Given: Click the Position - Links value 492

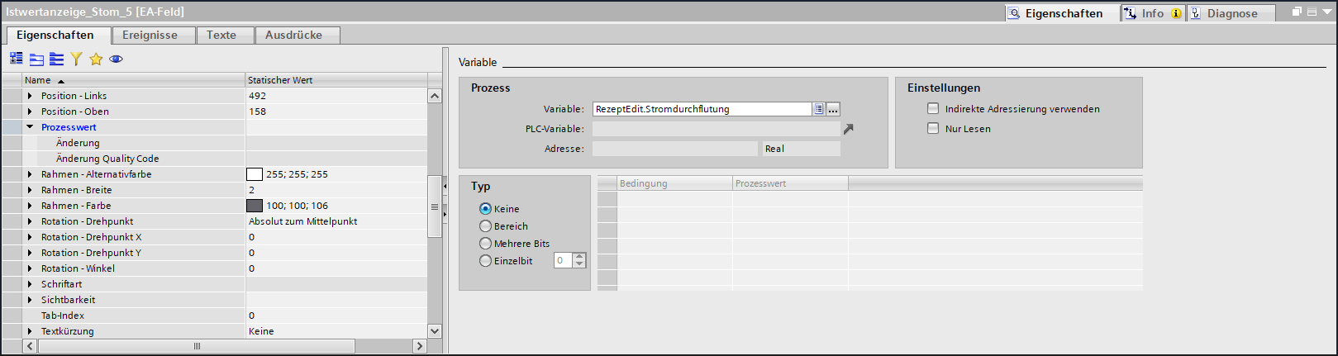Looking at the screenshot, I should (x=257, y=96).
